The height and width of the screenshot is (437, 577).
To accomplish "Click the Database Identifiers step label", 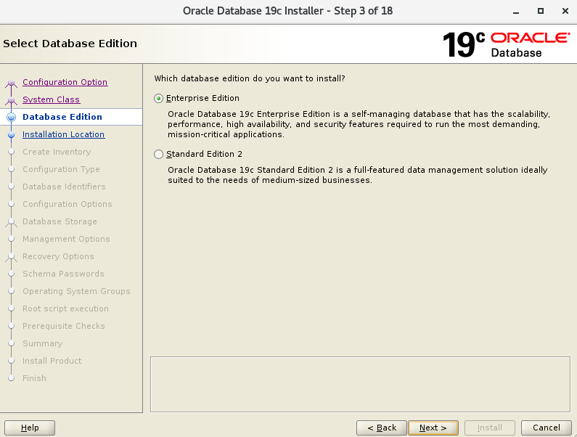I will click(64, 187).
